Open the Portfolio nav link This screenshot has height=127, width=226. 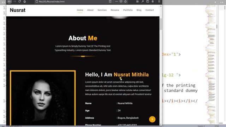coord(128,10)
